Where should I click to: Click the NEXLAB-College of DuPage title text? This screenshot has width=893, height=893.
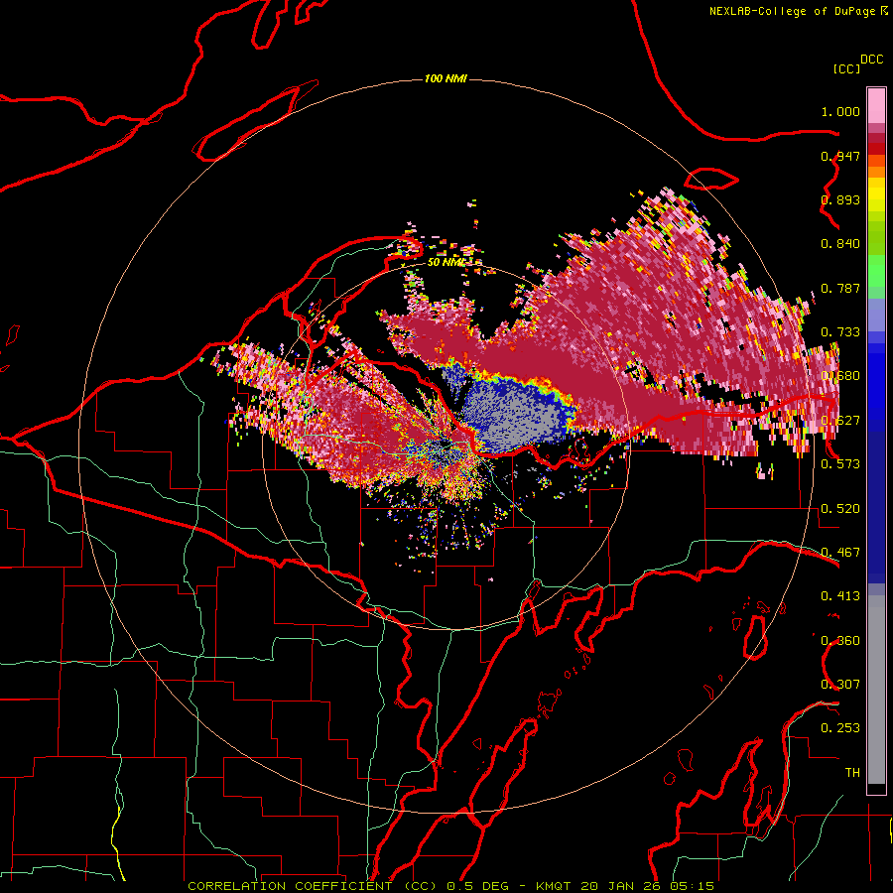pyautogui.click(x=792, y=11)
